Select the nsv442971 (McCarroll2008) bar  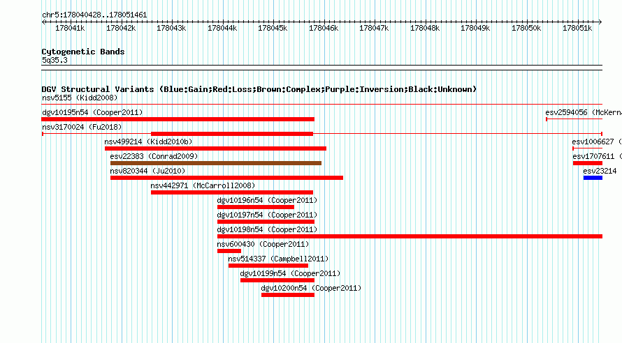click(x=231, y=192)
